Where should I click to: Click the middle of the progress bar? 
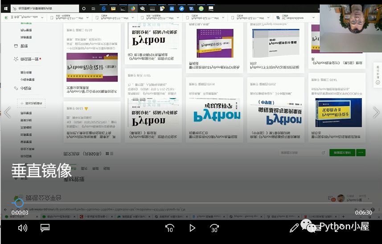(192, 203)
